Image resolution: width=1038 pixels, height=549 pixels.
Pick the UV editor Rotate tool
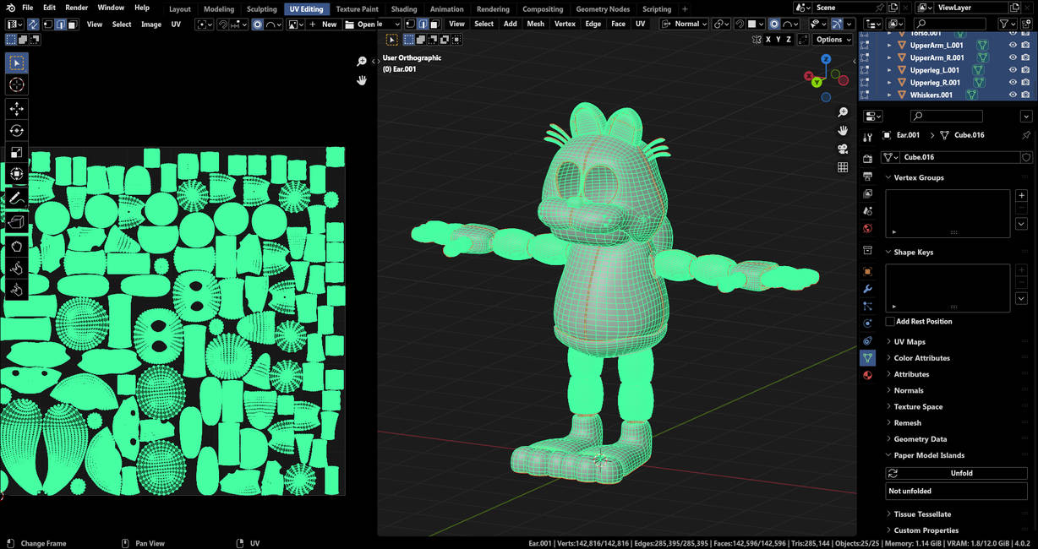(17, 130)
